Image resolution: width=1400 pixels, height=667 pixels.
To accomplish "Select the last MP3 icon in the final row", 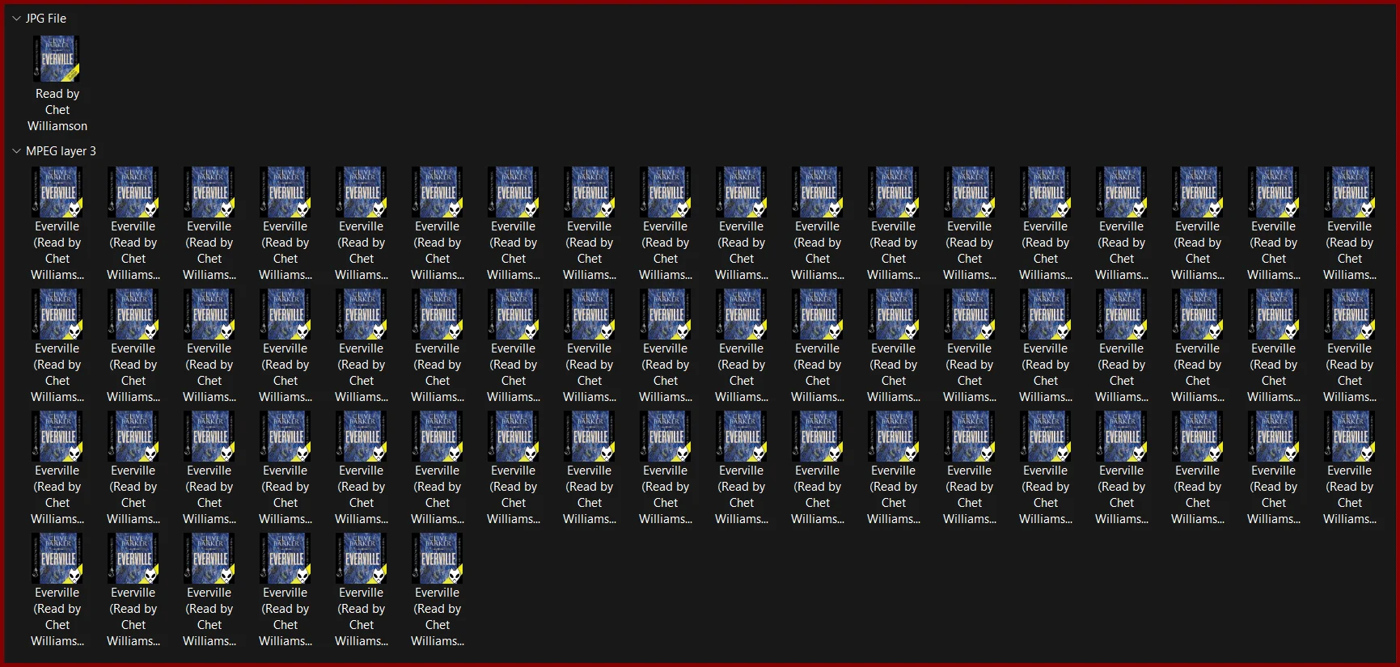I will point(438,559).
